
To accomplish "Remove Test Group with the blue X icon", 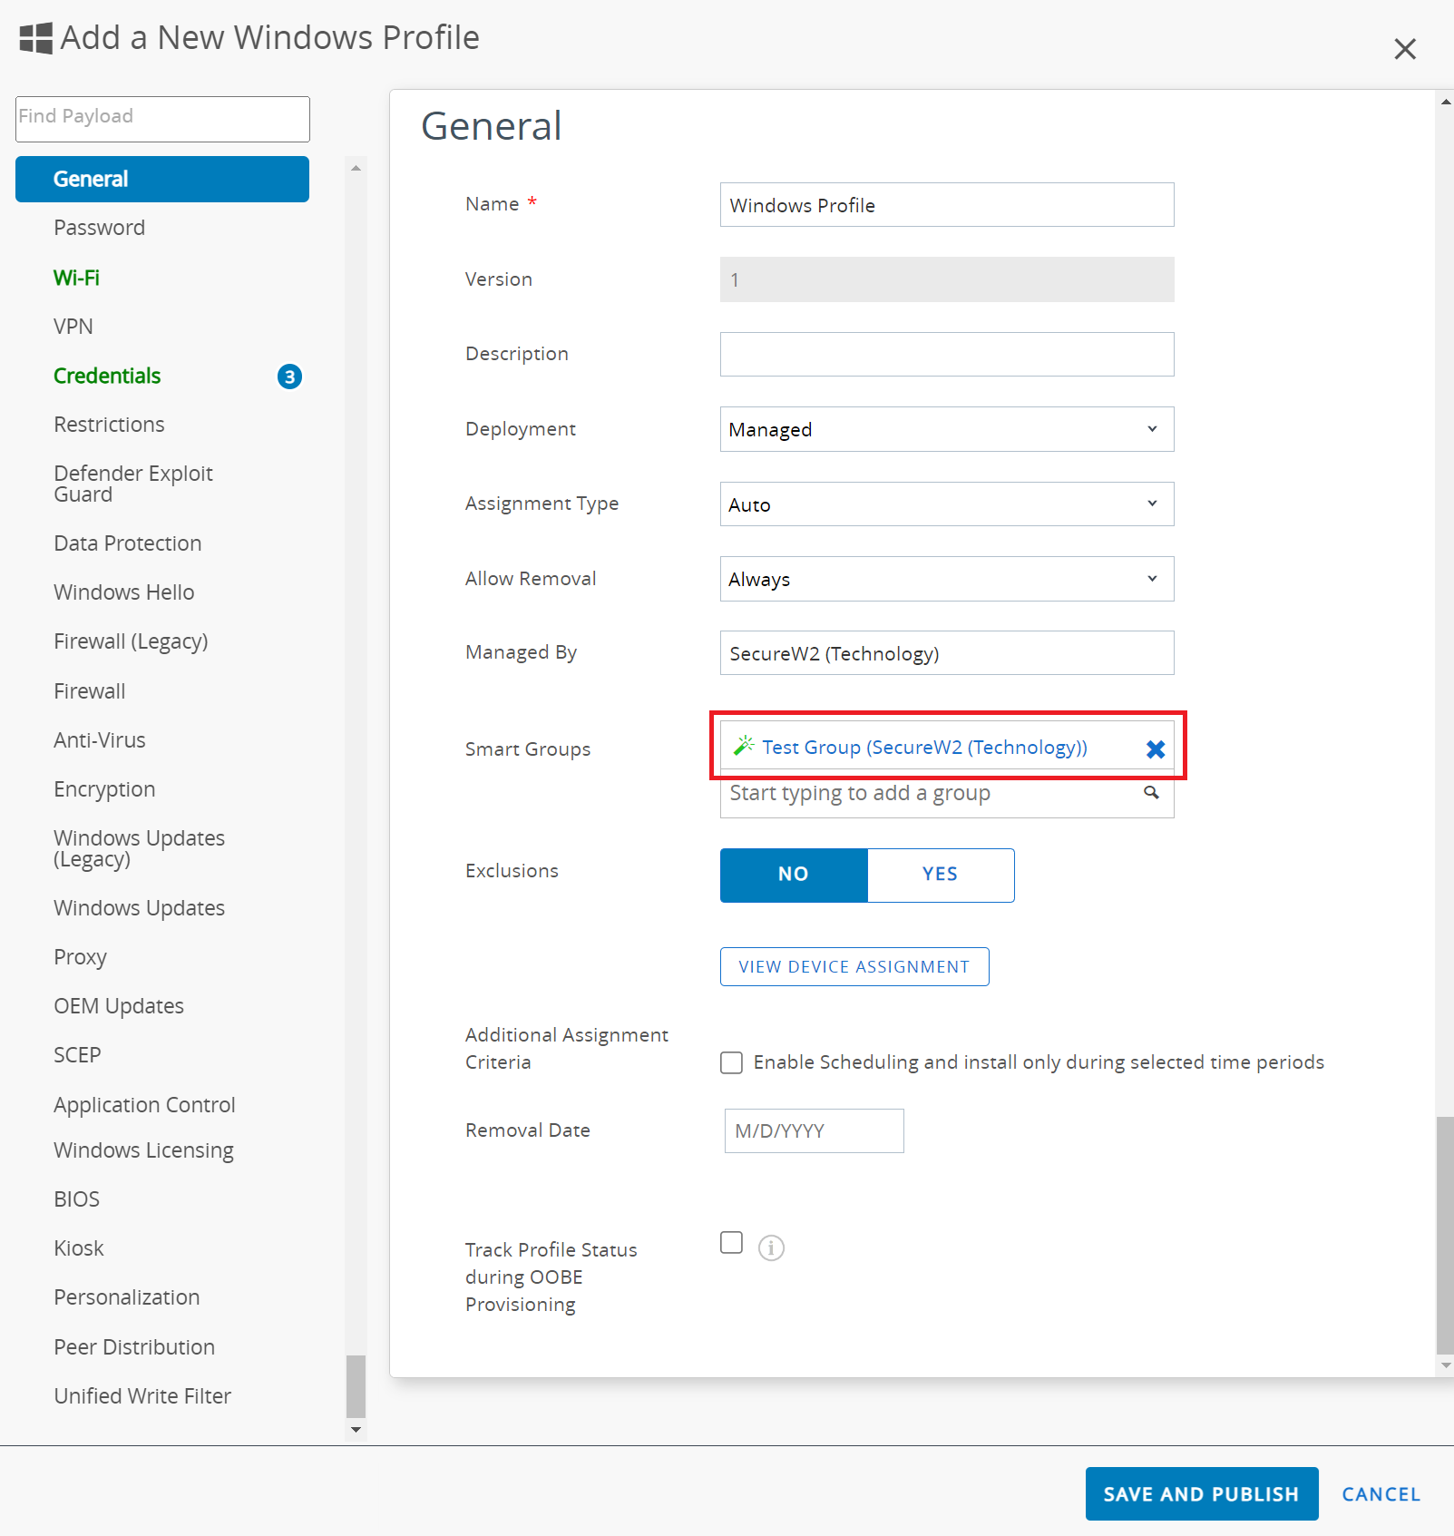I will point(1155,748).
